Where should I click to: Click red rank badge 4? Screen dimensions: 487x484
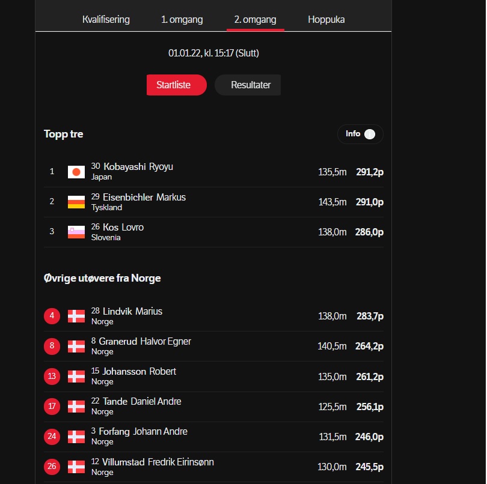(52, 316)
